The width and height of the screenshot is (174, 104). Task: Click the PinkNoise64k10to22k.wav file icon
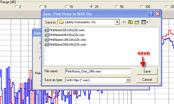(47, 35)
